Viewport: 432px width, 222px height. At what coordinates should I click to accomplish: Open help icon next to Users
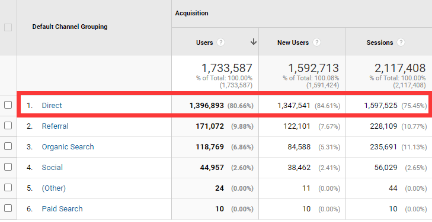click(220, 43)
